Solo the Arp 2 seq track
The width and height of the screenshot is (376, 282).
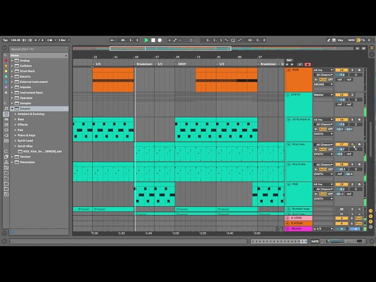pyautogui.click(x=352, y=164)
